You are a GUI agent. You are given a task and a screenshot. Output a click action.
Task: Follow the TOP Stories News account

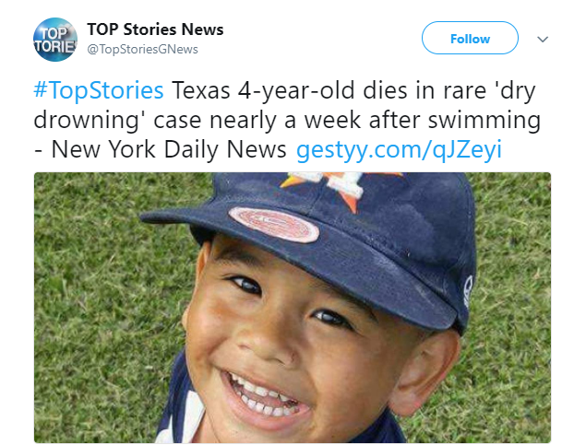[x=470, y=39]
